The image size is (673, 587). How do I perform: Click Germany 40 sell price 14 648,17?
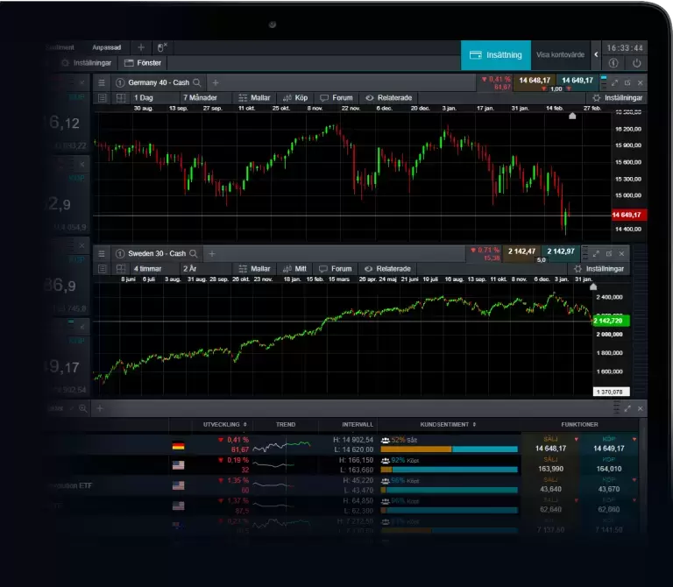(535, 82)
